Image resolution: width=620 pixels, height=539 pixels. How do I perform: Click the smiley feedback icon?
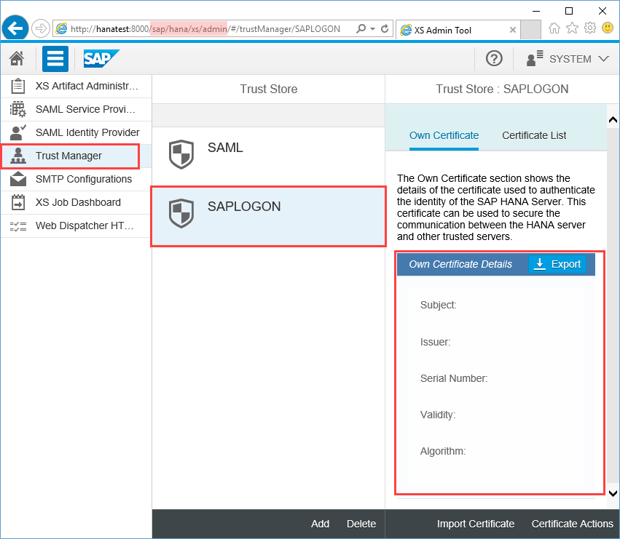608,28
